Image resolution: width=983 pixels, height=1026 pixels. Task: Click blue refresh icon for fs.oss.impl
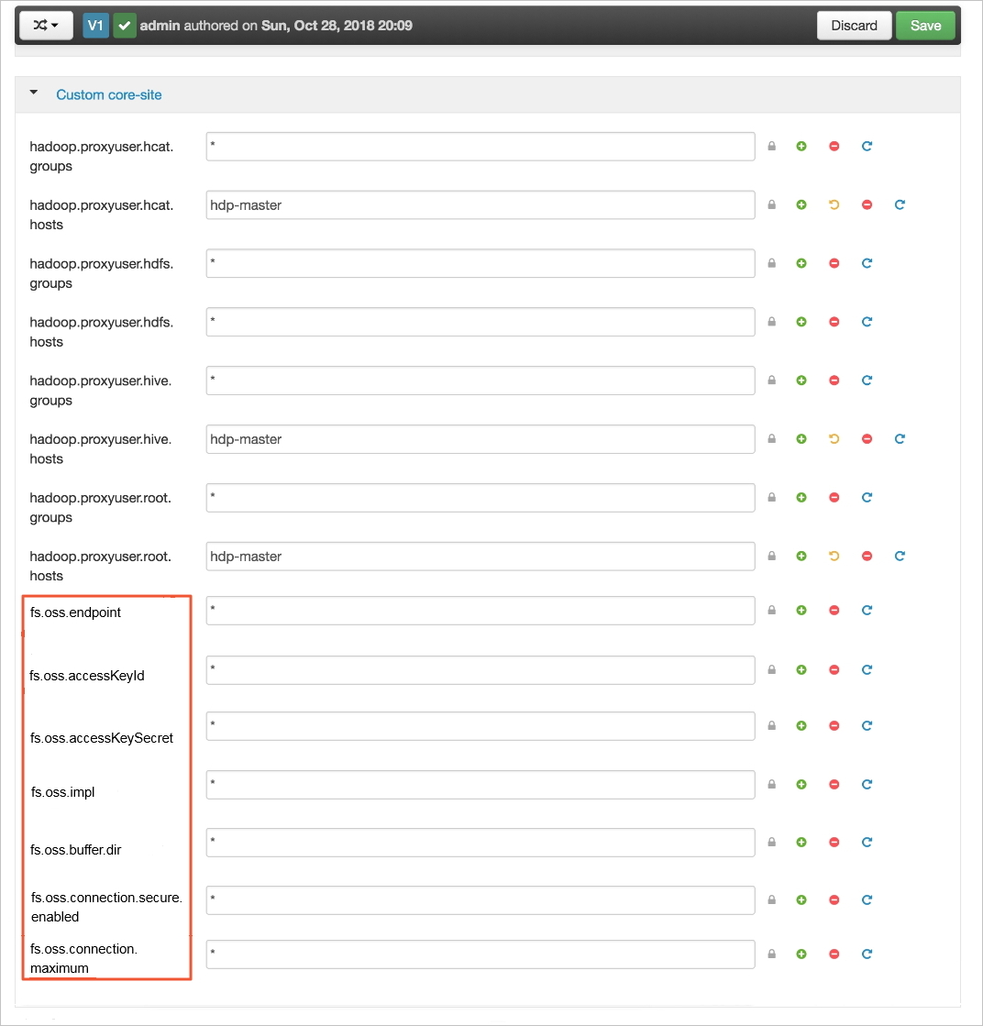click(867, 785)
